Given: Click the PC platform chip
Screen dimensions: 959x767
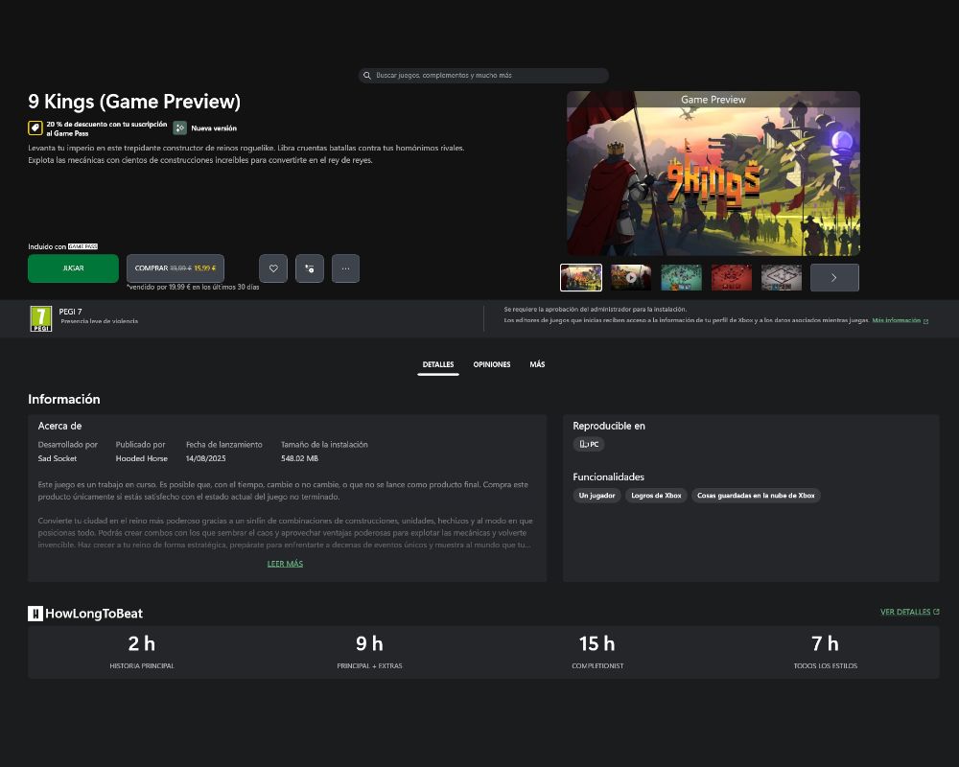Looking at the screenshot, I should pyautogui.click(x=589, y=445).
